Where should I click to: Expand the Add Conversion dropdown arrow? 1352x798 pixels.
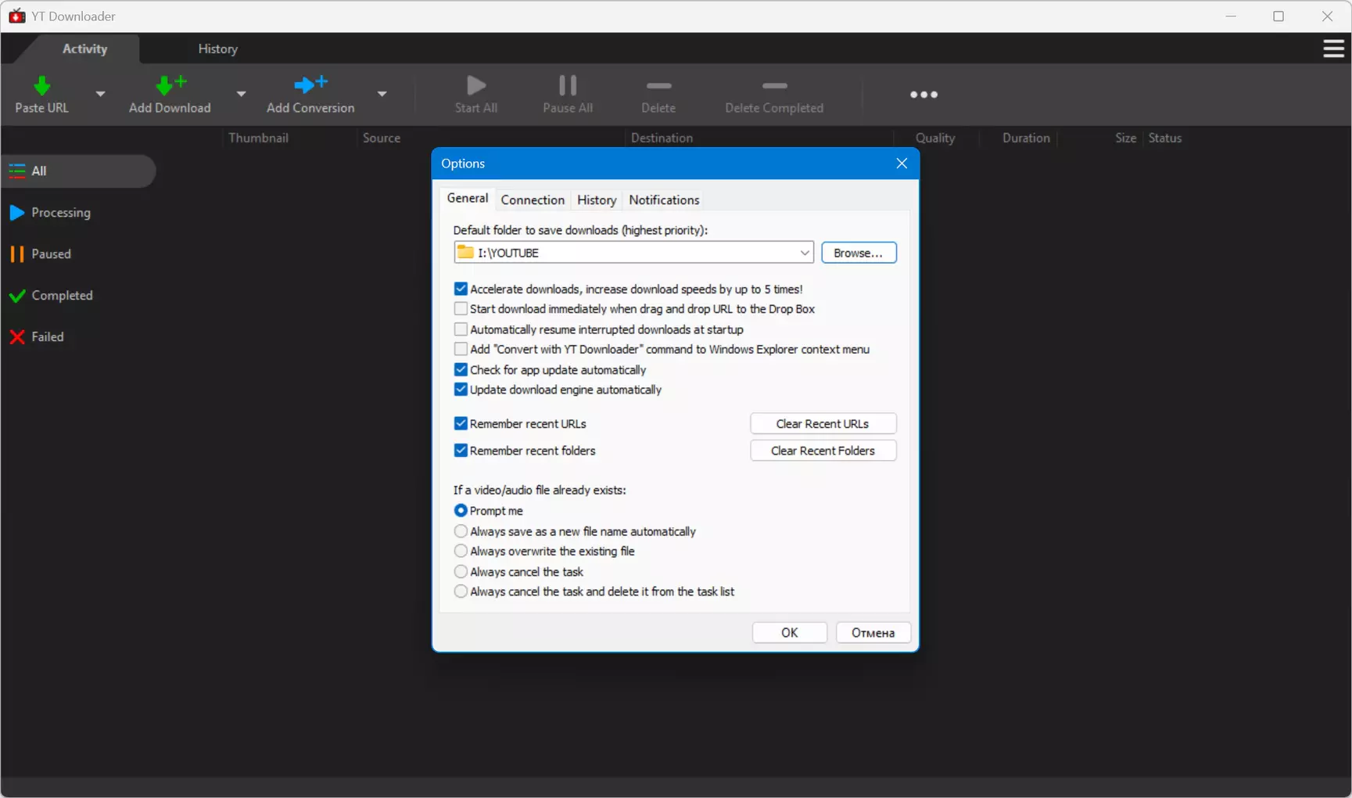tap(382, 94)
